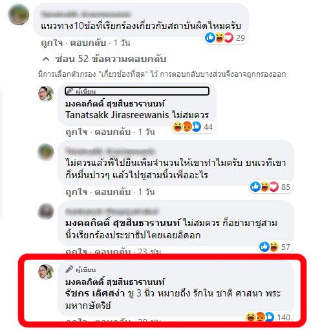The image size is (311, 330).
Task: Click ถูกใจ under the reply with 85 reactions
Action: tap(76, 192)
